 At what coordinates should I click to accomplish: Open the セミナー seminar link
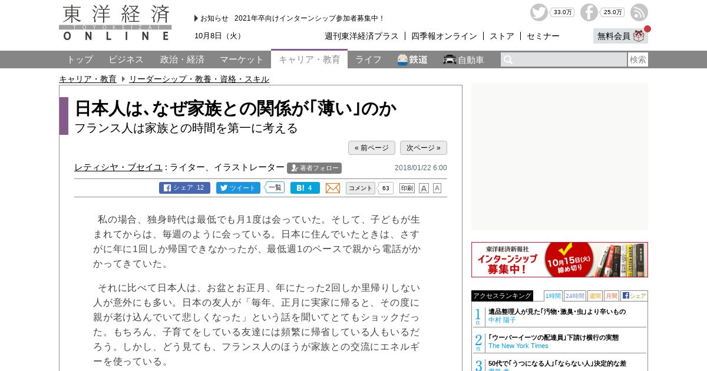pos(543,36)
